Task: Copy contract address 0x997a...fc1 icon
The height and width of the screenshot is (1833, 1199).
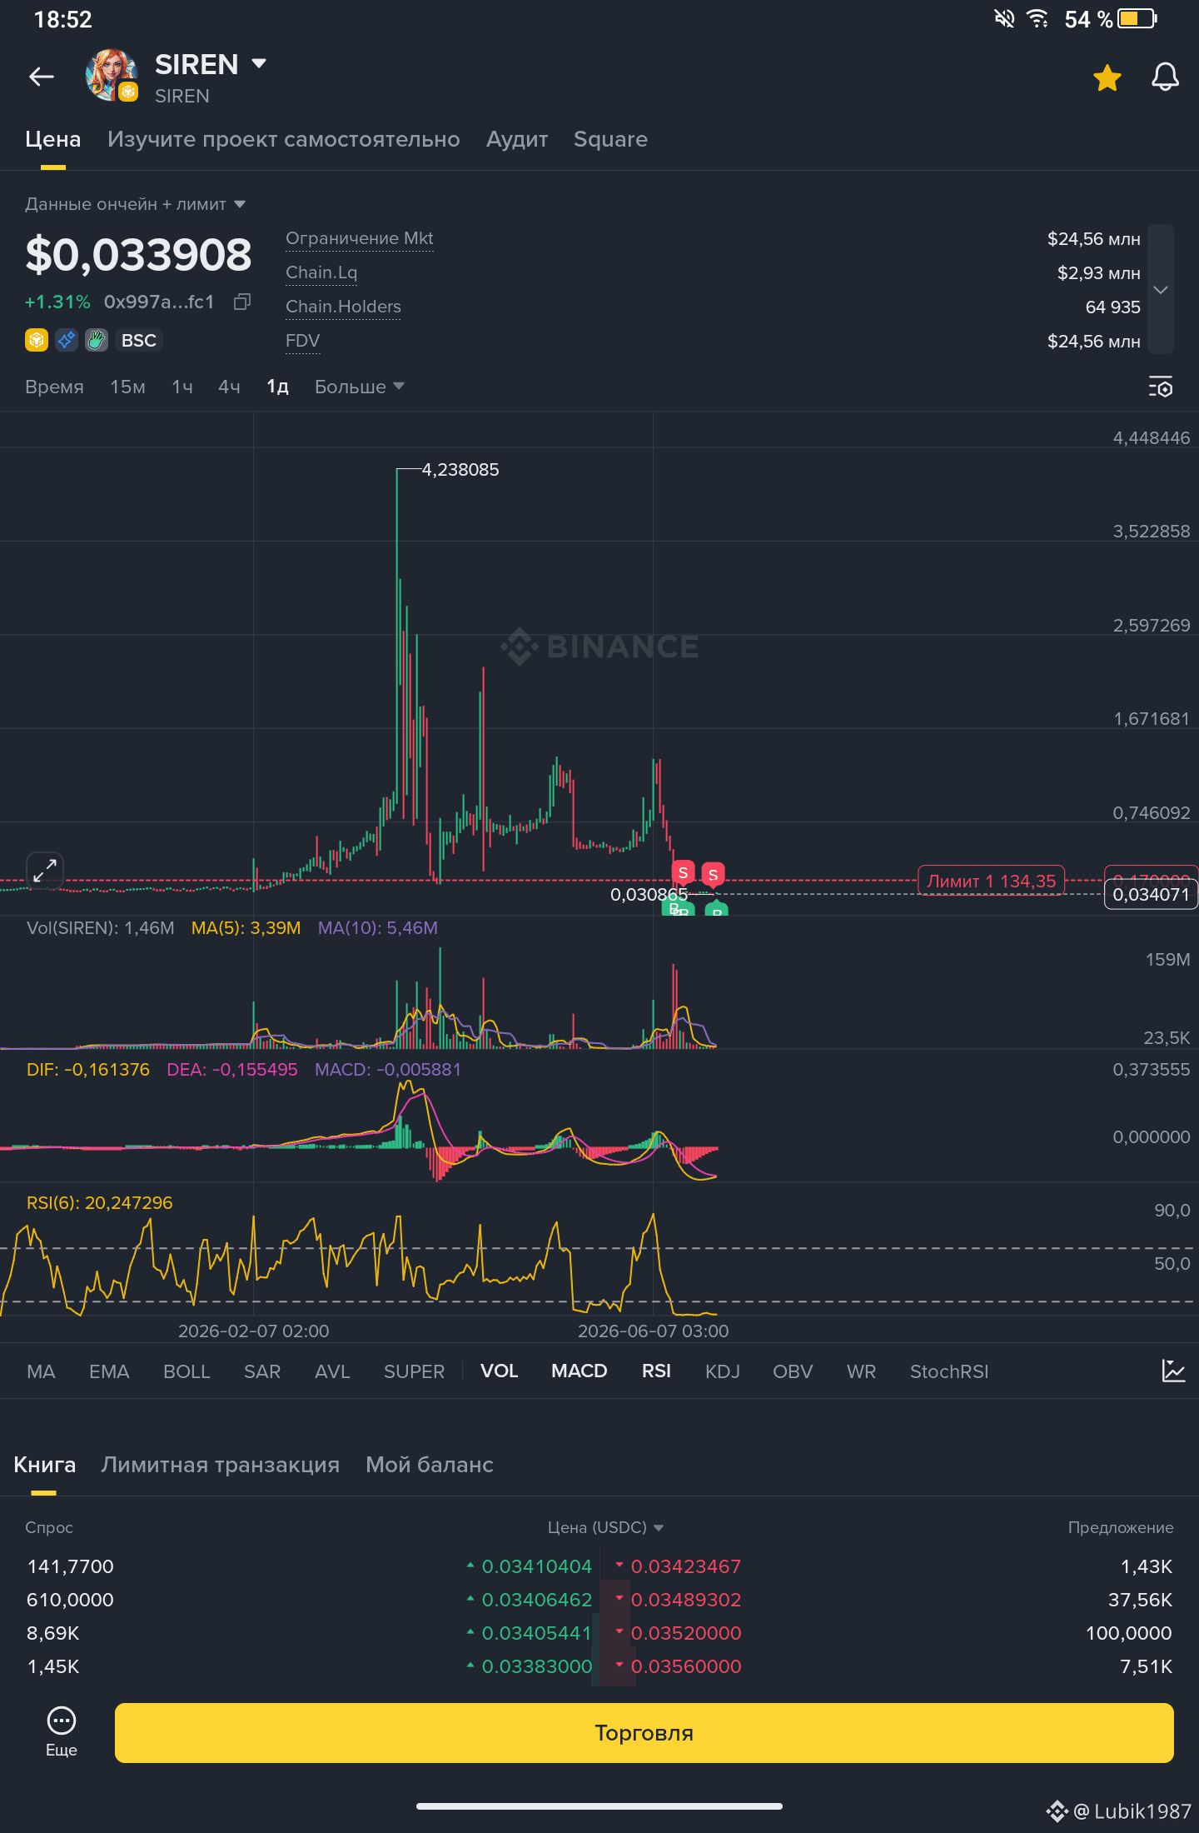Action: [x=242, y=302]
